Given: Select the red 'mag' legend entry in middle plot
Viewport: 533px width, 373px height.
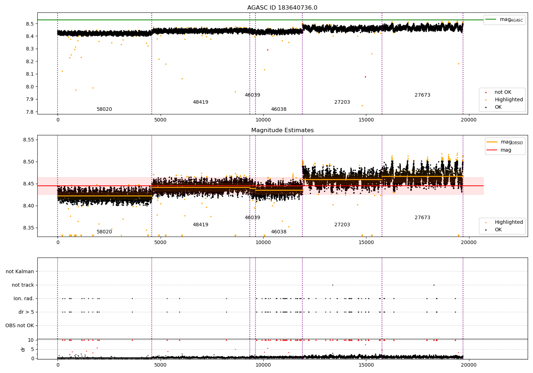Looking at the screenshot, I should point(506,150).
